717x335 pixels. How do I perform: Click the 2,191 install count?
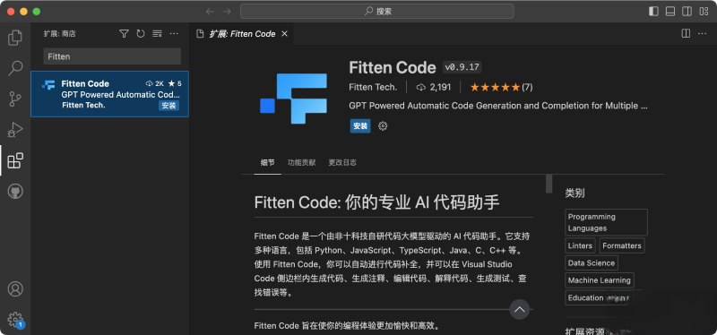434,87
